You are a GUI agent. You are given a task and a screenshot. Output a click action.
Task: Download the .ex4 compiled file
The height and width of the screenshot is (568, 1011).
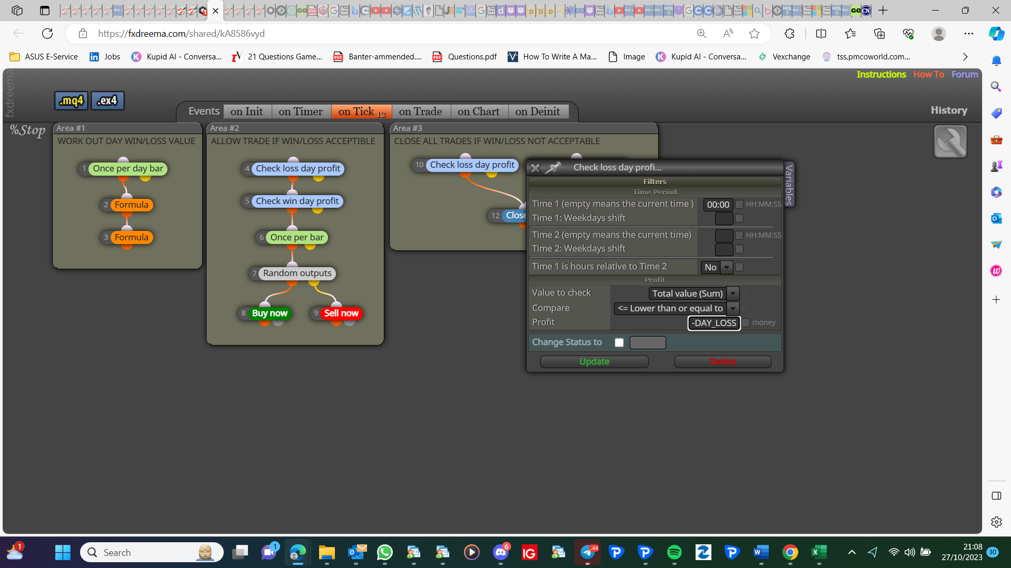[x=107, y=100]
